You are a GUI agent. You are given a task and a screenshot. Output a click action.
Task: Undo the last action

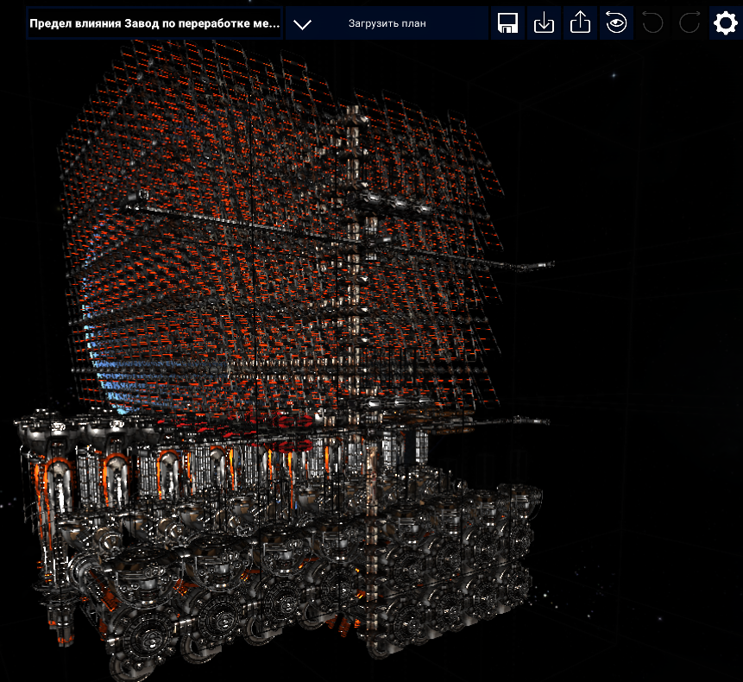652,23
